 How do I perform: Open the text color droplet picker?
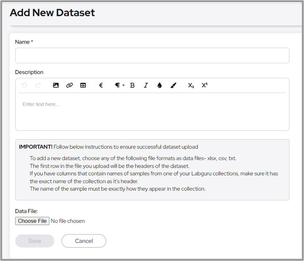pyautogui.click(x=159, y=85)
